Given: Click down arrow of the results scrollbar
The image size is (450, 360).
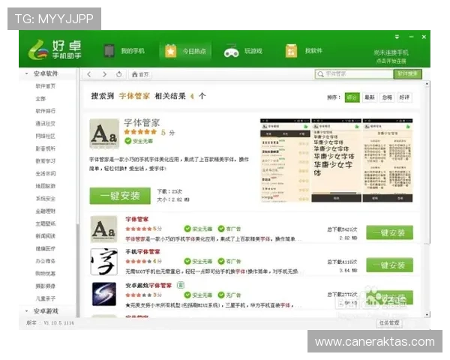Looking at the screenshot, I should pos(427,315).
